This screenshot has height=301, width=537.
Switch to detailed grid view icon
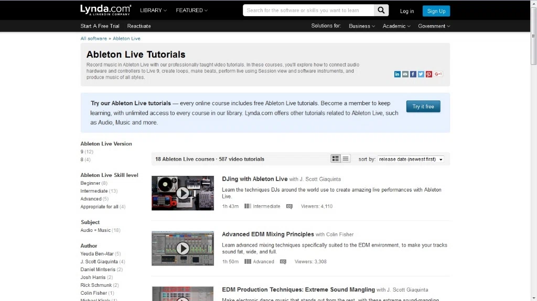[335, 159]
